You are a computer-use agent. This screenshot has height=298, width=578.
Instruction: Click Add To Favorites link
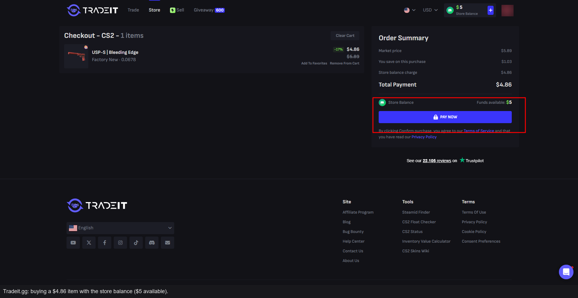(x=314, y=64)
